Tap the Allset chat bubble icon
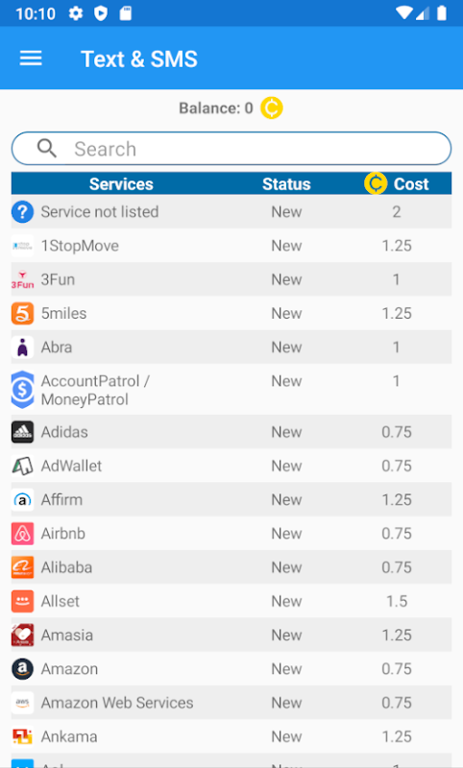 22,601
